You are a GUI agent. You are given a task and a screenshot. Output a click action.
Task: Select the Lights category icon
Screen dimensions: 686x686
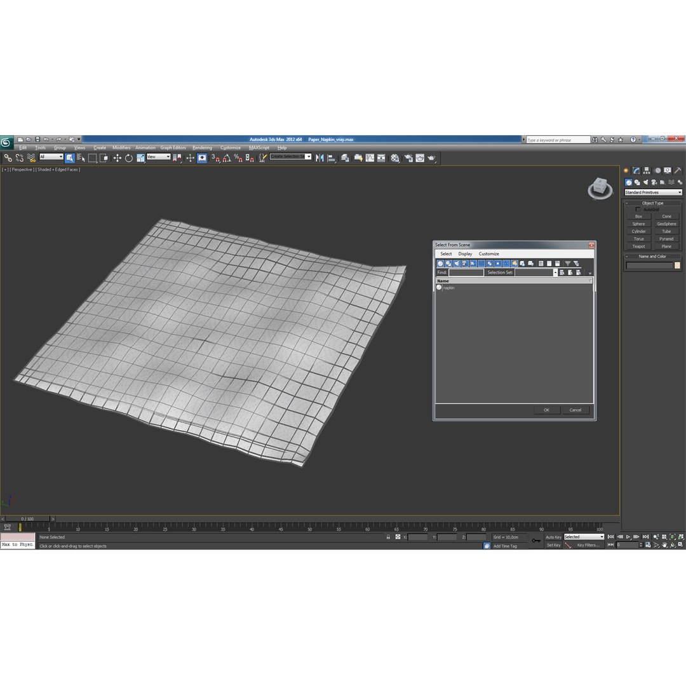tap(646, 182)
